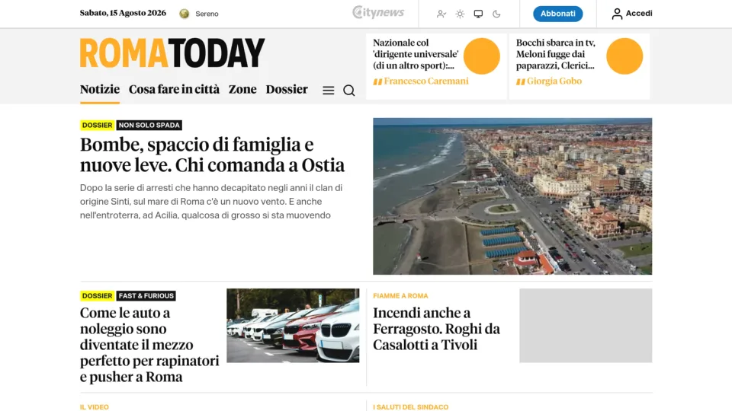This screenshot has height=411, width=732.
Task: Open Bocchi sbarca in tv opinion
Action: tap(556, 54)
